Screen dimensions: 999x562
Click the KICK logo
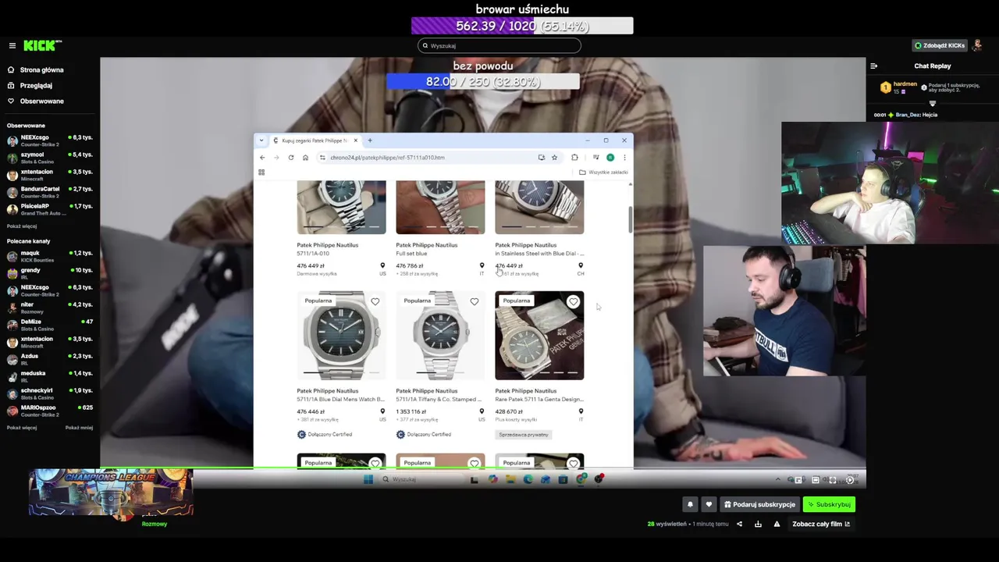click(41, 45)
